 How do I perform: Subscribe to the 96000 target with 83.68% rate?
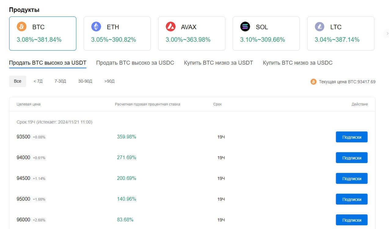click(351, 220)
